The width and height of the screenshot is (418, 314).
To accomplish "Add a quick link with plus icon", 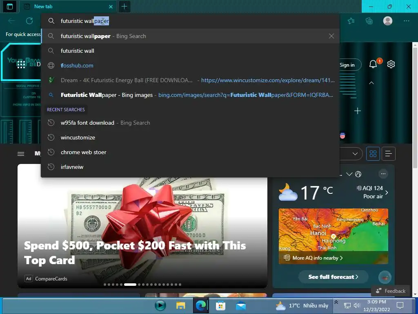I will coord(358,111).
